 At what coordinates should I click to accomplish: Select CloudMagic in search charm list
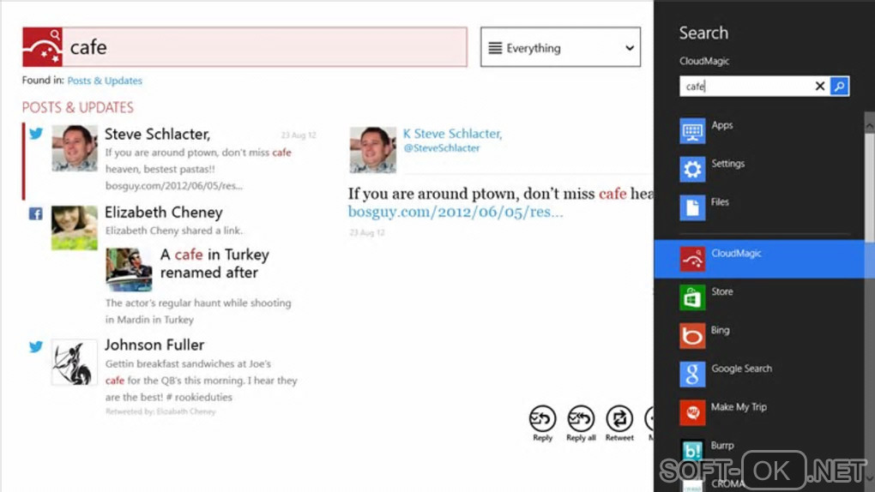tap(760, 259)
